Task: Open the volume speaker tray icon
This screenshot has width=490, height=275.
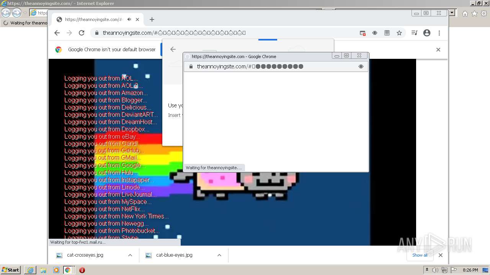Action: [x=435, y=270]
